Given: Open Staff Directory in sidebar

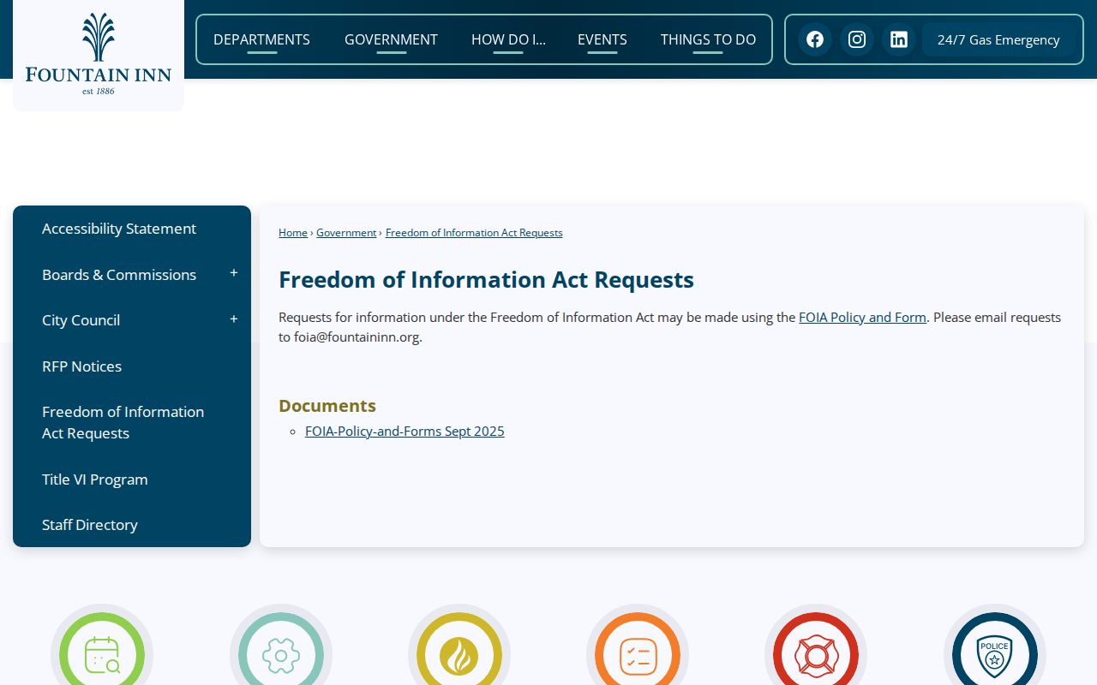Looking at the screenshot, I should (x=90, y=525).
